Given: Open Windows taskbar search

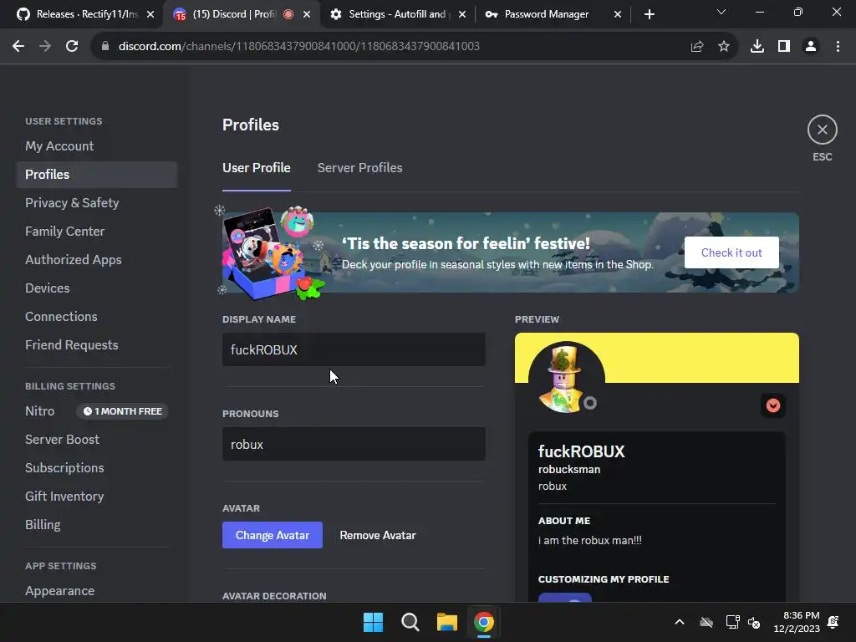Looking at the screenshot, I should click(x=410, y=622).
